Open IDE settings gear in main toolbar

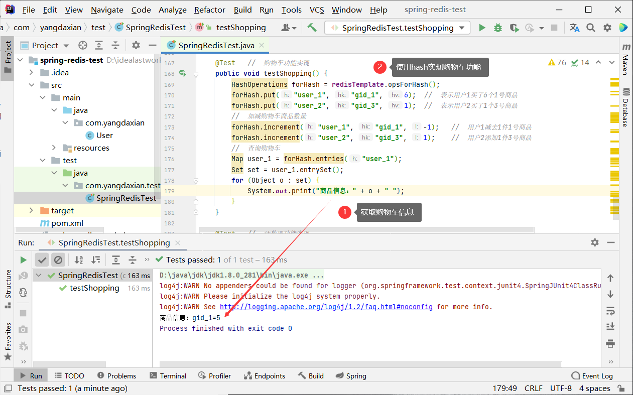point(607,28)
